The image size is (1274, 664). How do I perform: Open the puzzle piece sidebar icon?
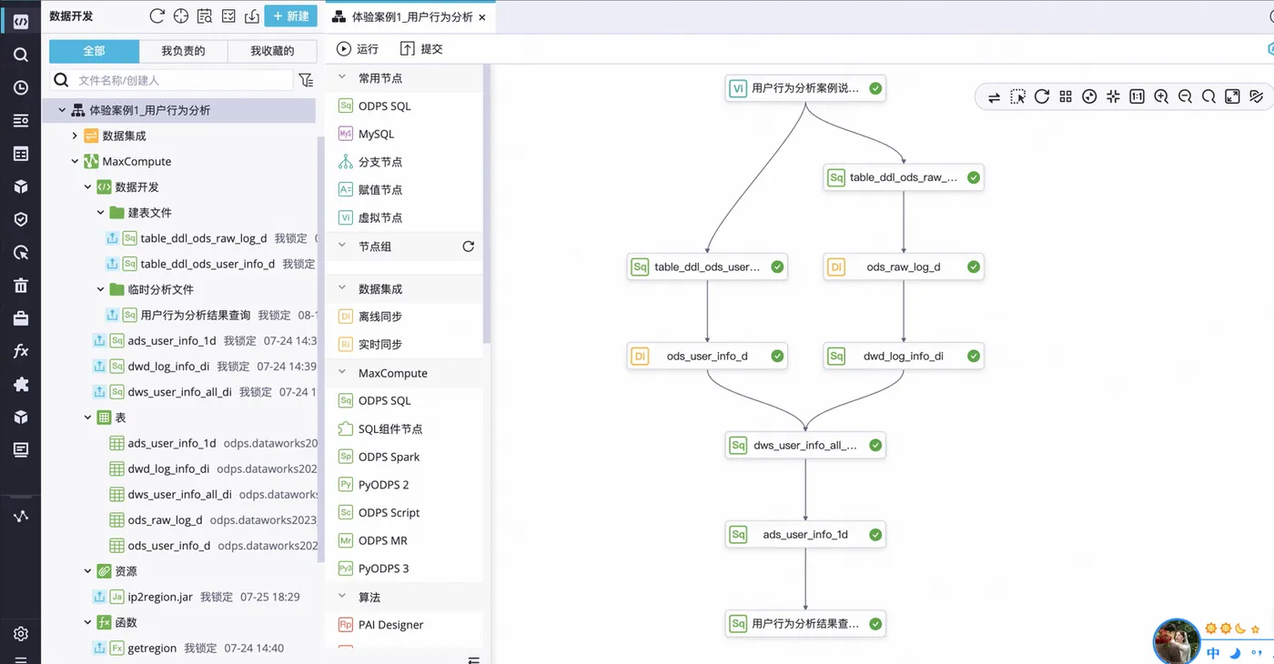point(20,384)
